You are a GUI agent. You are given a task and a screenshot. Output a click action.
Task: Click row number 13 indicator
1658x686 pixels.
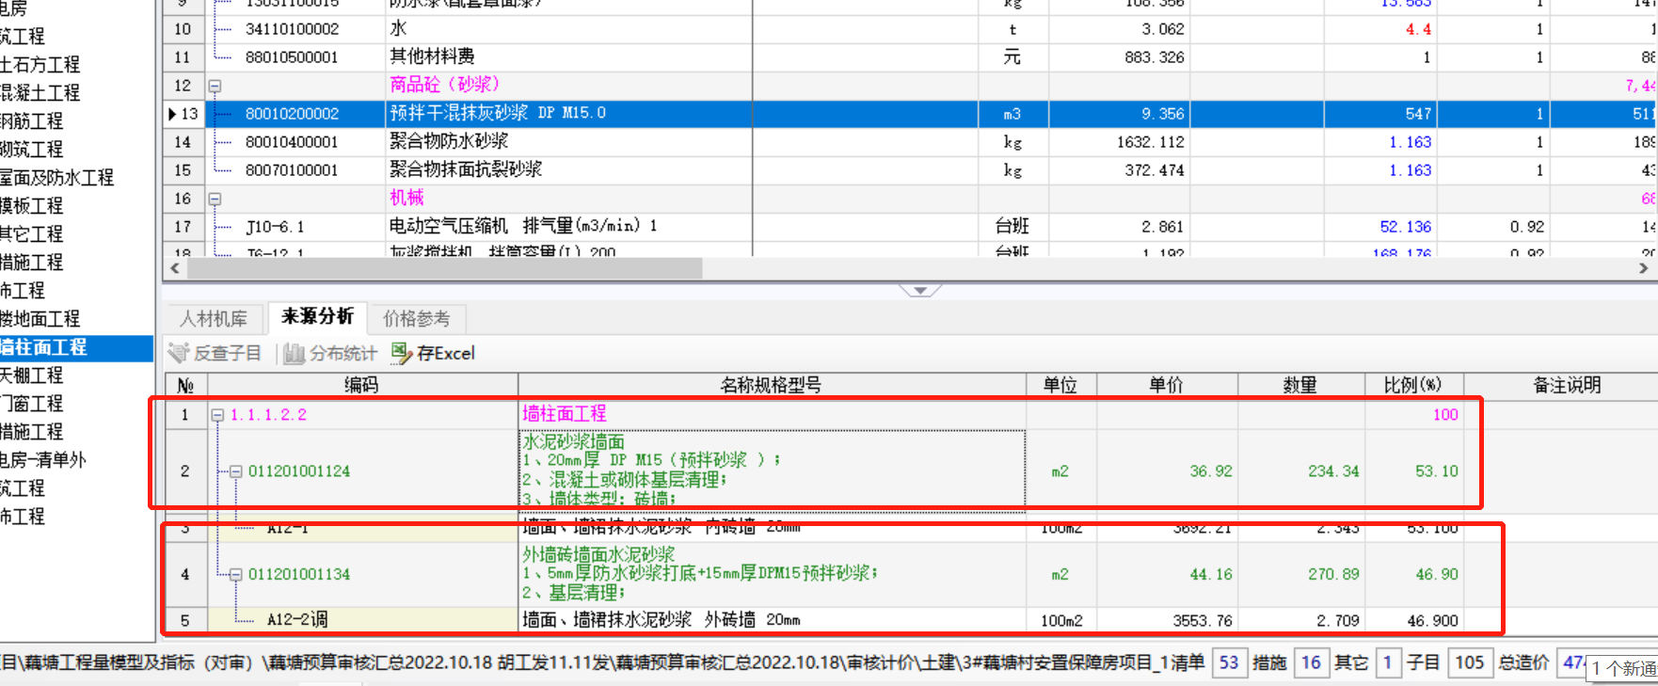[184, 114]
